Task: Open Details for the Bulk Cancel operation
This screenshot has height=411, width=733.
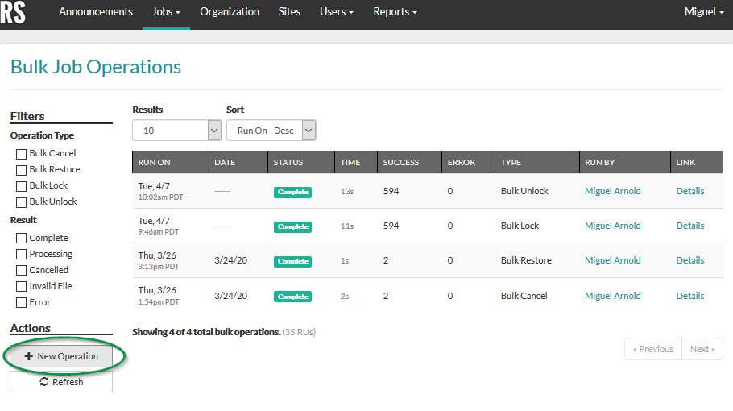Action: pos(690,296)
